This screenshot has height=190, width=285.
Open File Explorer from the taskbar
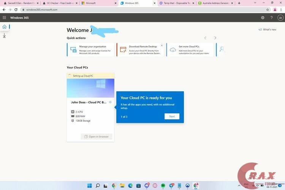tap(122, 185)
